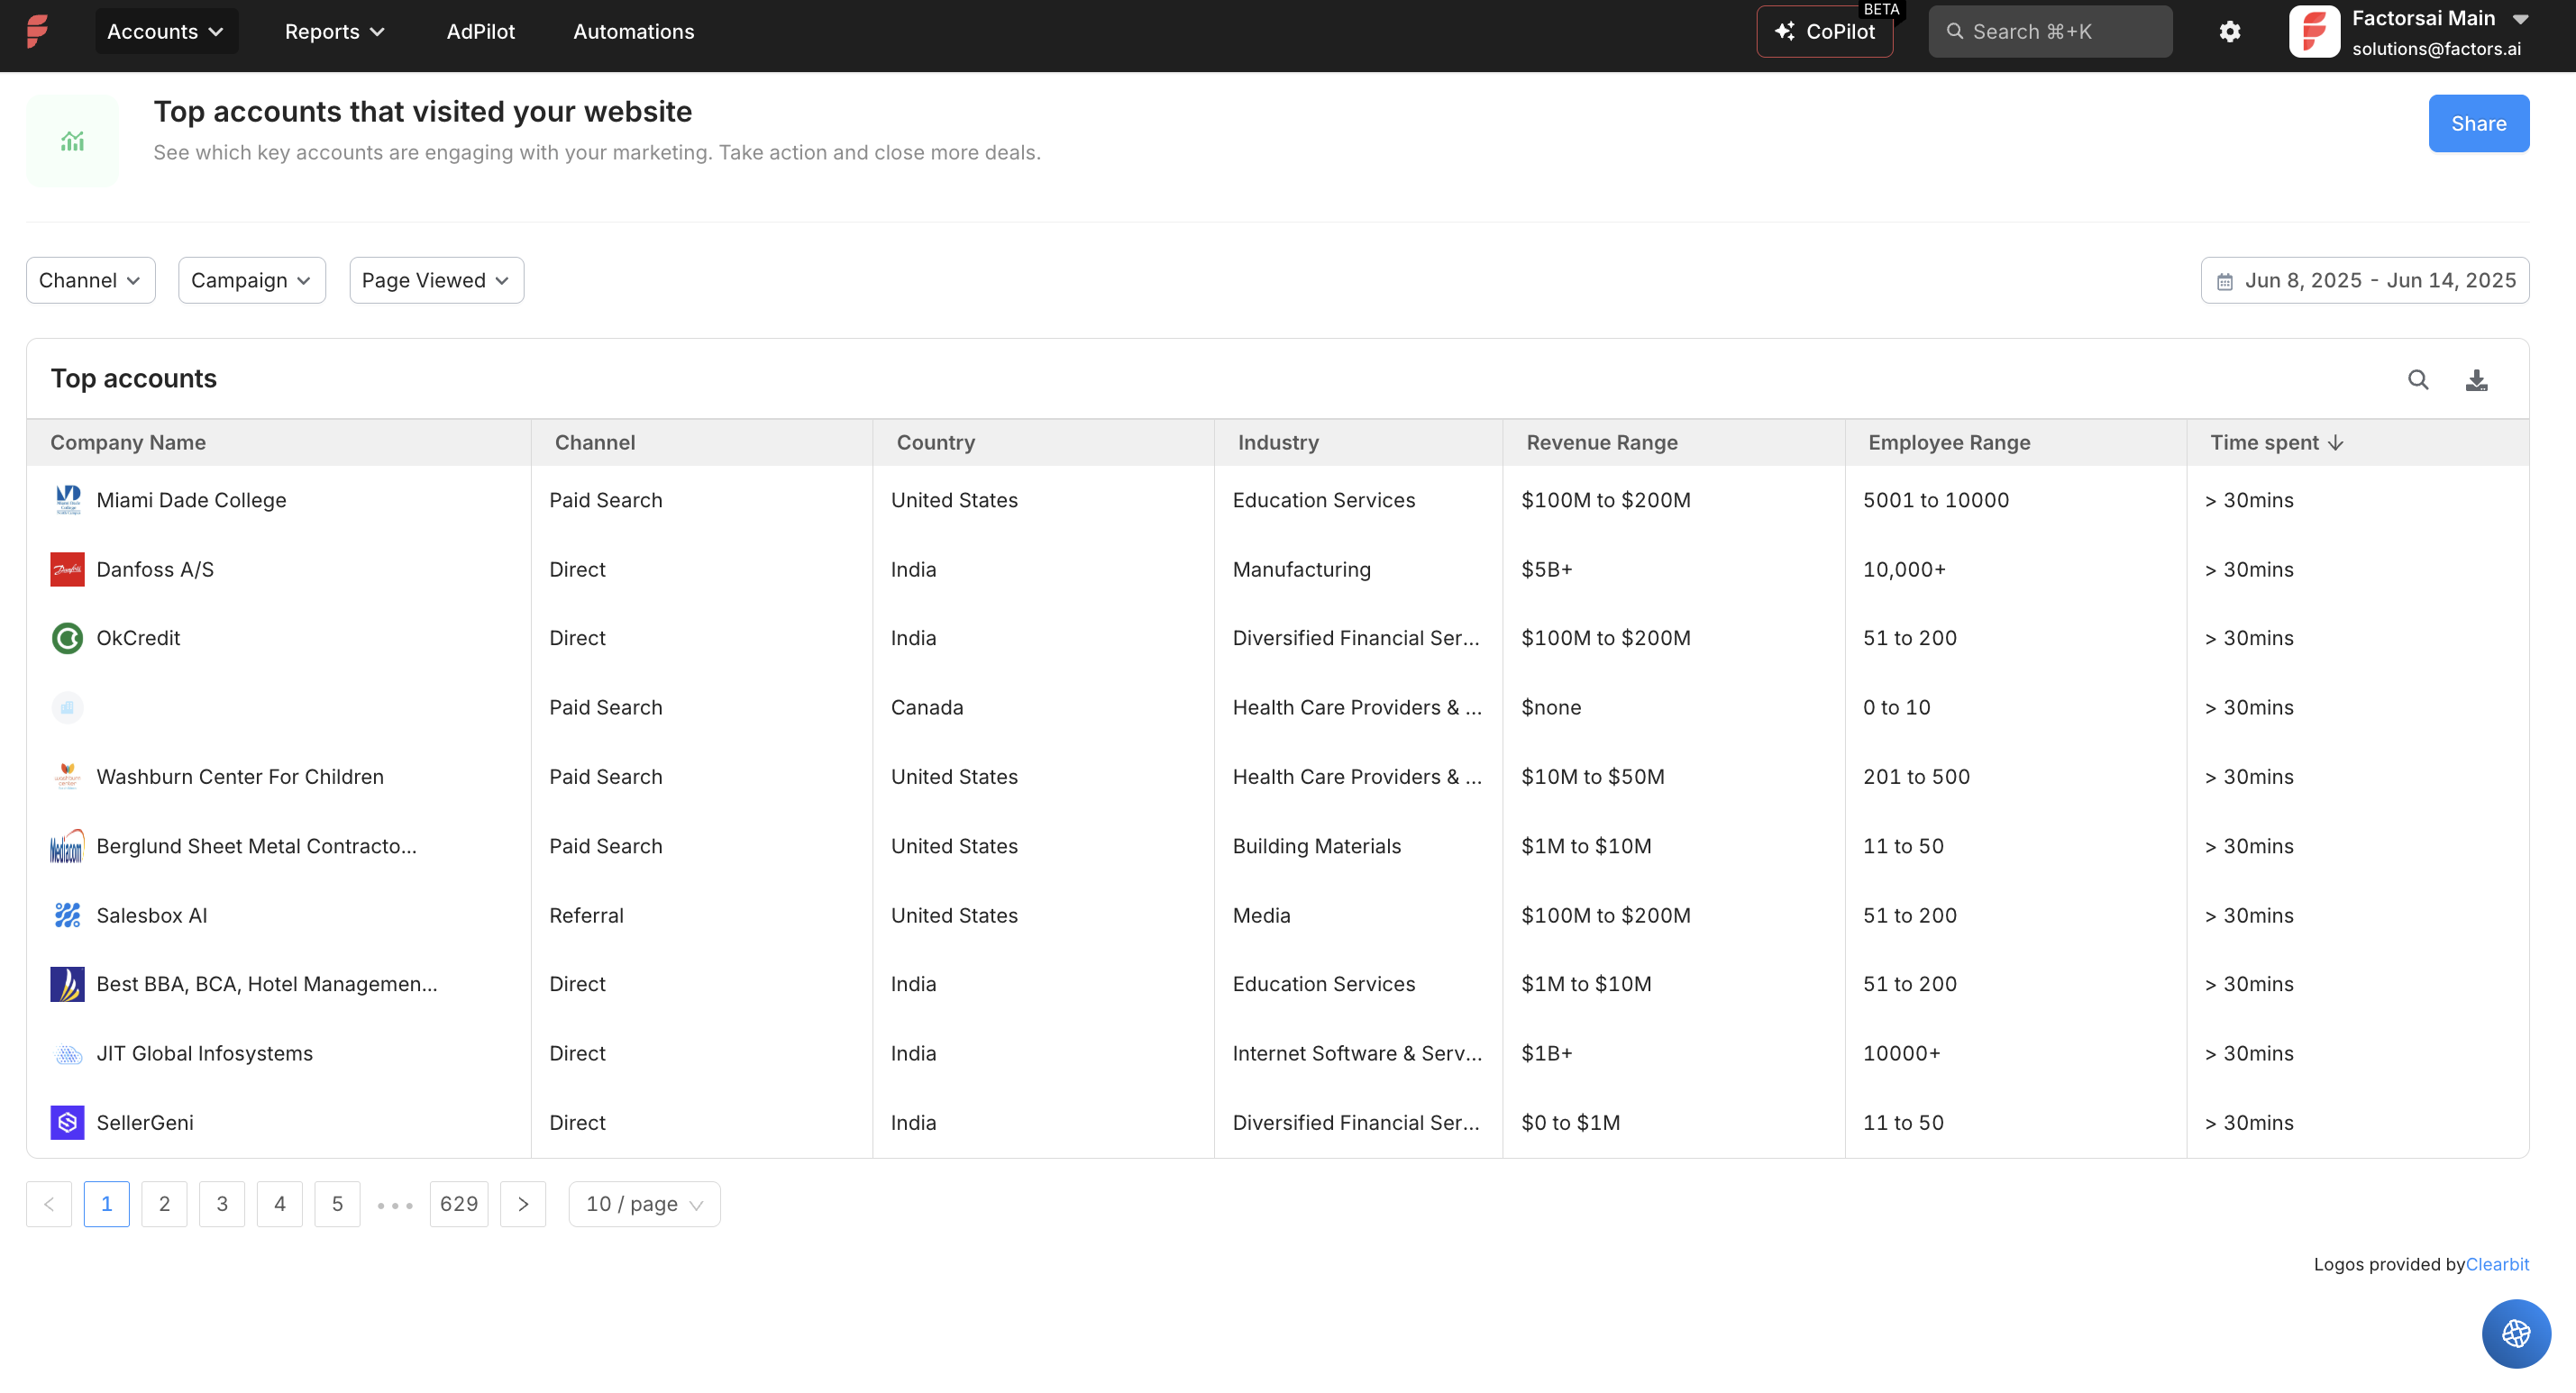2576x1393 pixels.
Task: Open the Page Viewed filter
Action: pos(436,280)
